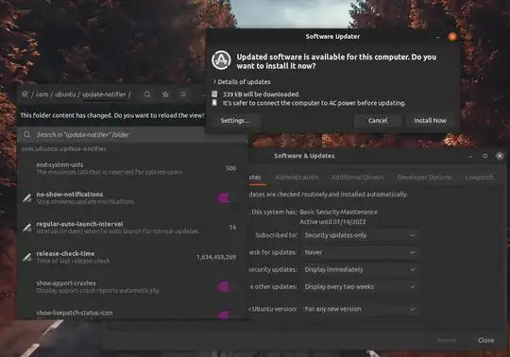Viewport: 510px width, 357px height.
Task: Click the pencil icon beside regular-auto-launch-interval
Action: [27, 228]
